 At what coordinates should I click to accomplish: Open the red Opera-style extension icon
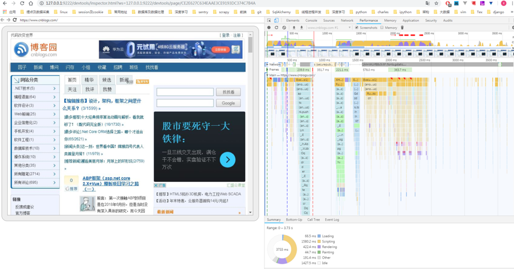tap(448, 3)
